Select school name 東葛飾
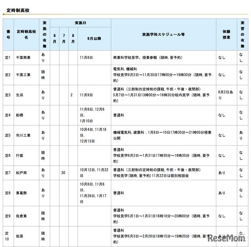 click(x=21, y=193)
